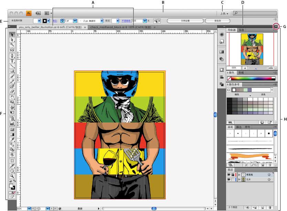
Task: Activate the Eraser tool
Action: pos(12,92)
